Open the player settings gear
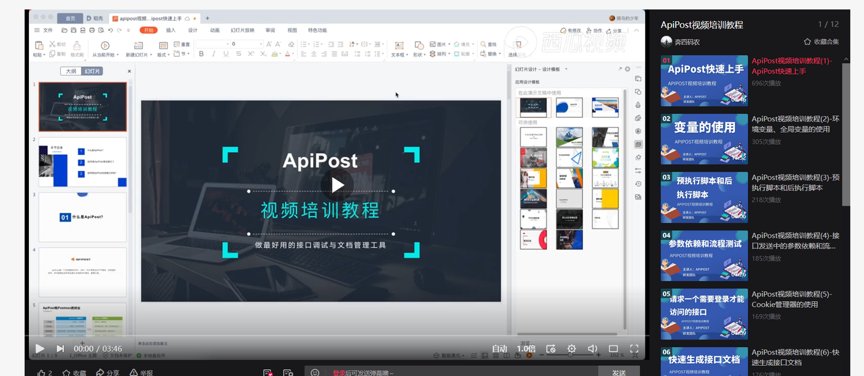864x376 pixels. (572, 348)
